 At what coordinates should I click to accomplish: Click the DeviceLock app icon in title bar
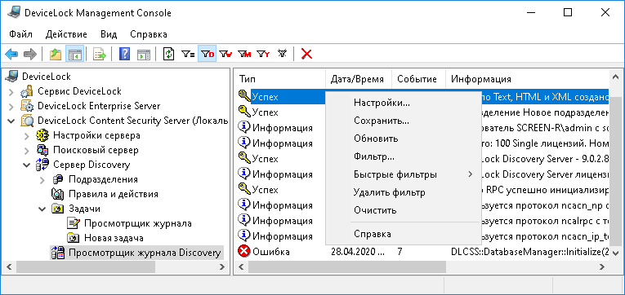tap(14, 12)
